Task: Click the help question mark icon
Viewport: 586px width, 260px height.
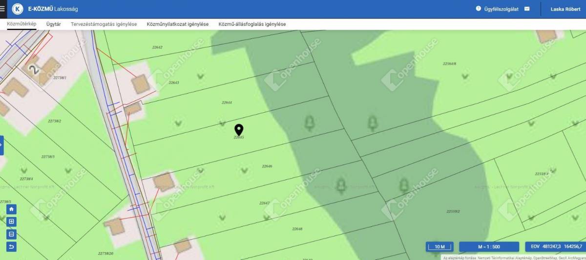Action: pos(478,9)
